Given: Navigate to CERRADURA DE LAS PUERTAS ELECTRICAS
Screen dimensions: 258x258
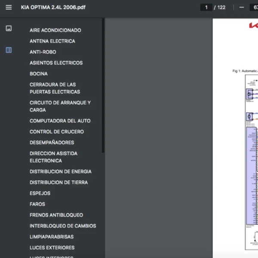Looking at the screenshot, I should pos(55,88).
